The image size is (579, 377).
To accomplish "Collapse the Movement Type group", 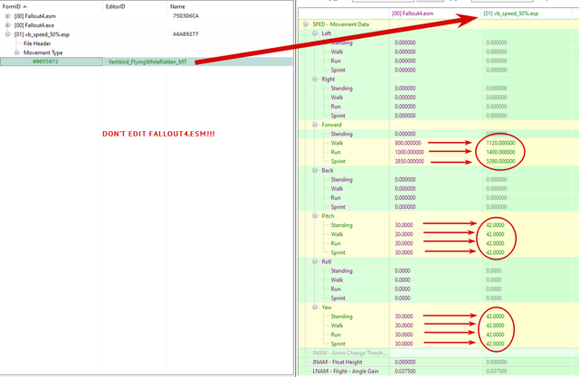I will (16, 52).
